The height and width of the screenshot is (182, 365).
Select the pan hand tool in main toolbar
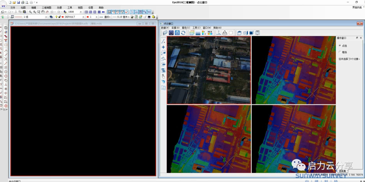pyautogui.click(x=43, y=12)
